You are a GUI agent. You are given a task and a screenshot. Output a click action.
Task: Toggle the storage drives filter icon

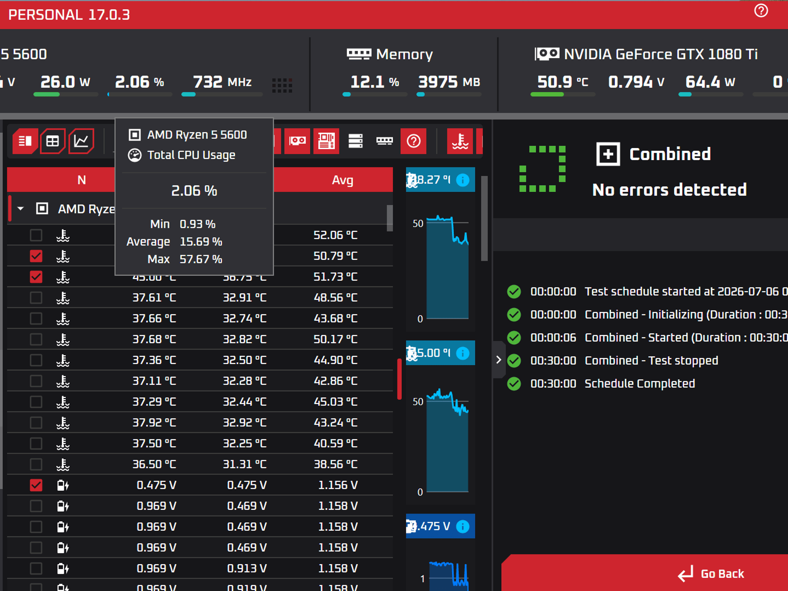(x=355, y=141)
